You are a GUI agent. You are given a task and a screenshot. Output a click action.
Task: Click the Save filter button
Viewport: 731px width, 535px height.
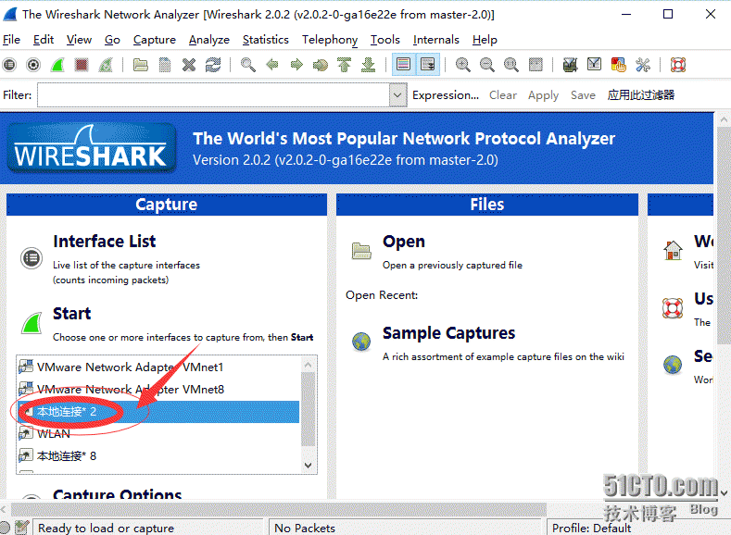click(583, 95)
